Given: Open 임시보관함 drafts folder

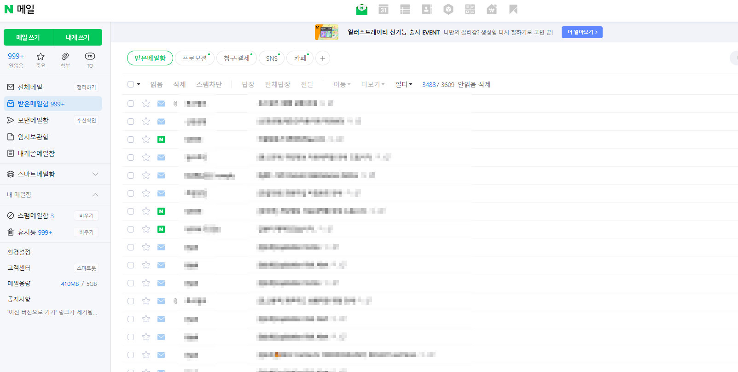Looking at the screenshot, I should coord(33,137).
